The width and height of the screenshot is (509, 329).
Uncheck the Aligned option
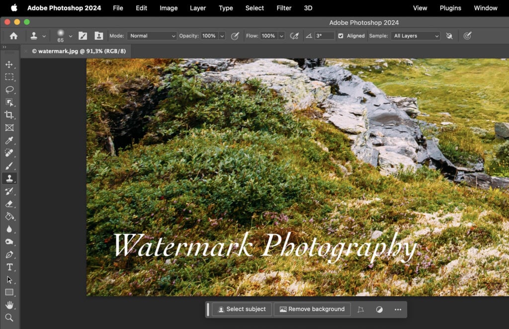(340, 35)
